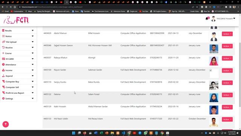Click Abdul Mamun's profile photo
Screen dimensions: 241x136
[x=214, y=37]
